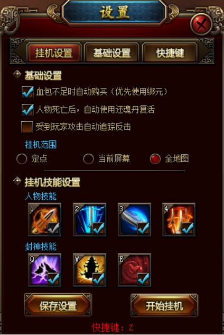The width and height of the screenshot is (224, 335).
Task: Select the red swirl E skill icon
Action: (x=135, y=270)
